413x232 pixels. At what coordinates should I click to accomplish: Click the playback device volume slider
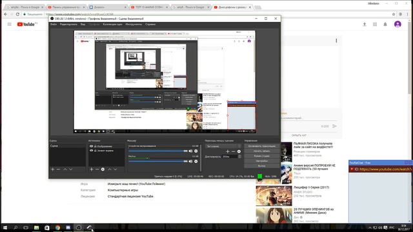pos(157,151)
